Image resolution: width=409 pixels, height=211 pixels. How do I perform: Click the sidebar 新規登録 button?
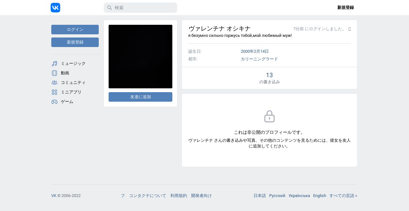pyautogui.click(x=75, y=42)
